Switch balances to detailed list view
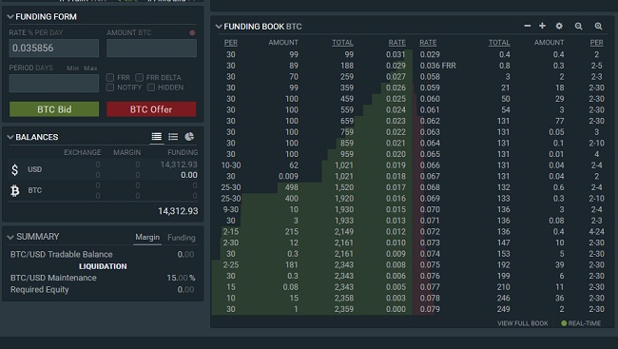The image size is (618, 349). click(x=157, y=137)
